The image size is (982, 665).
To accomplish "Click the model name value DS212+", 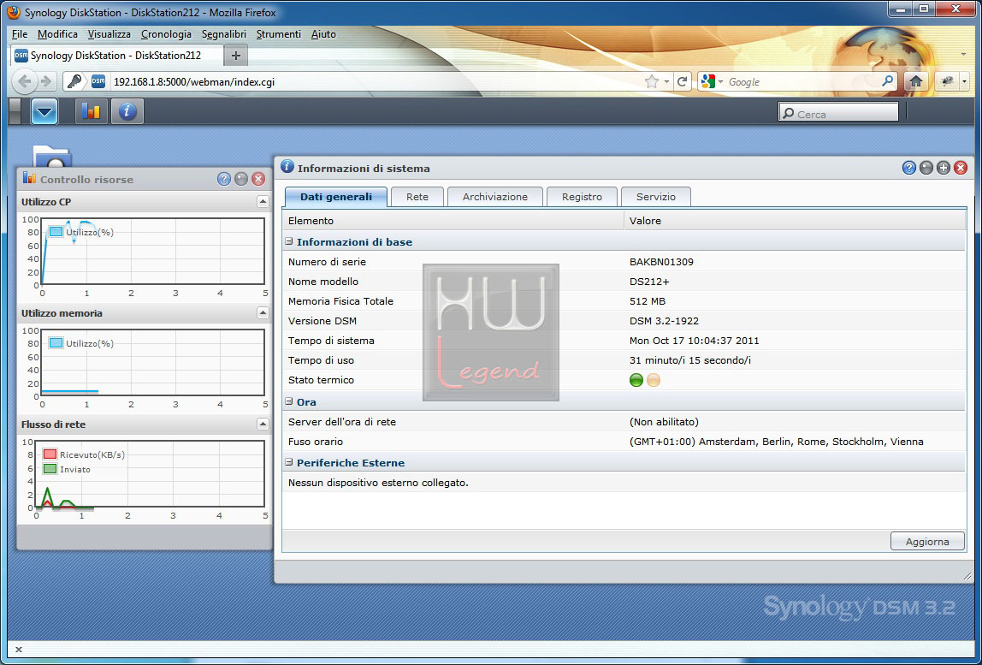I will click(x=649, y=282).
